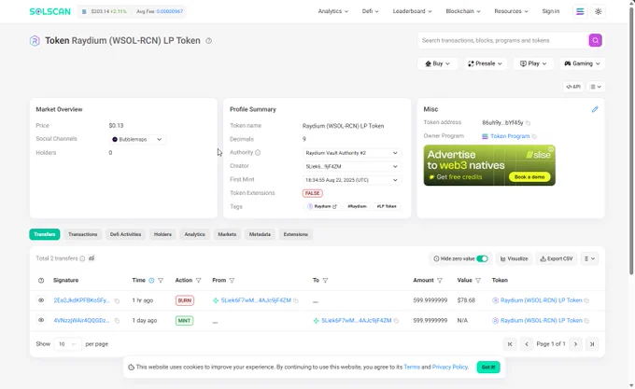635x389 pixels.
Task: Expand the Defi menu
Action: 370,11
